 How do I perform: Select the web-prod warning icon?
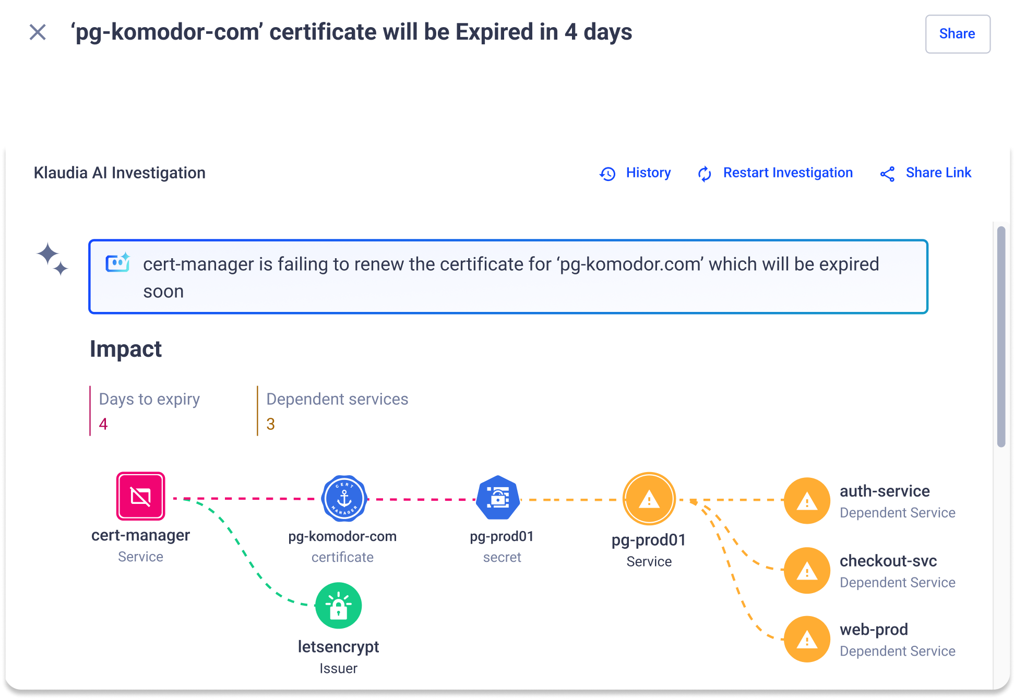(807, 639)
